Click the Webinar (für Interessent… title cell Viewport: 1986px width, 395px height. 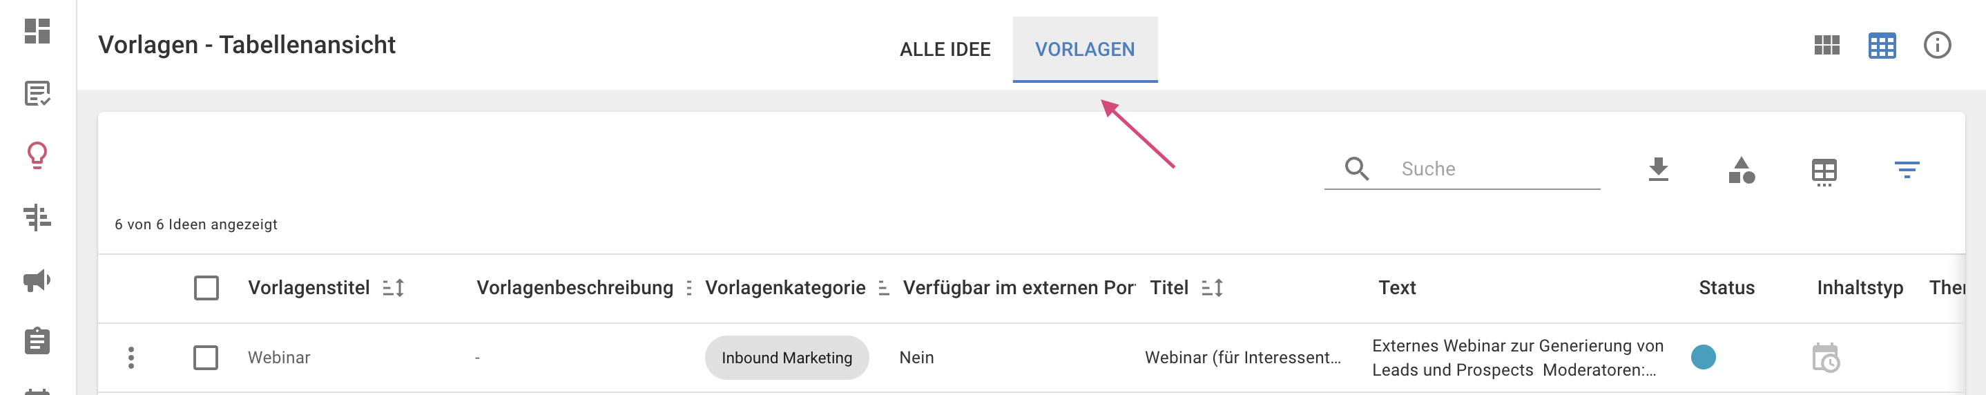click(1243, 357)
